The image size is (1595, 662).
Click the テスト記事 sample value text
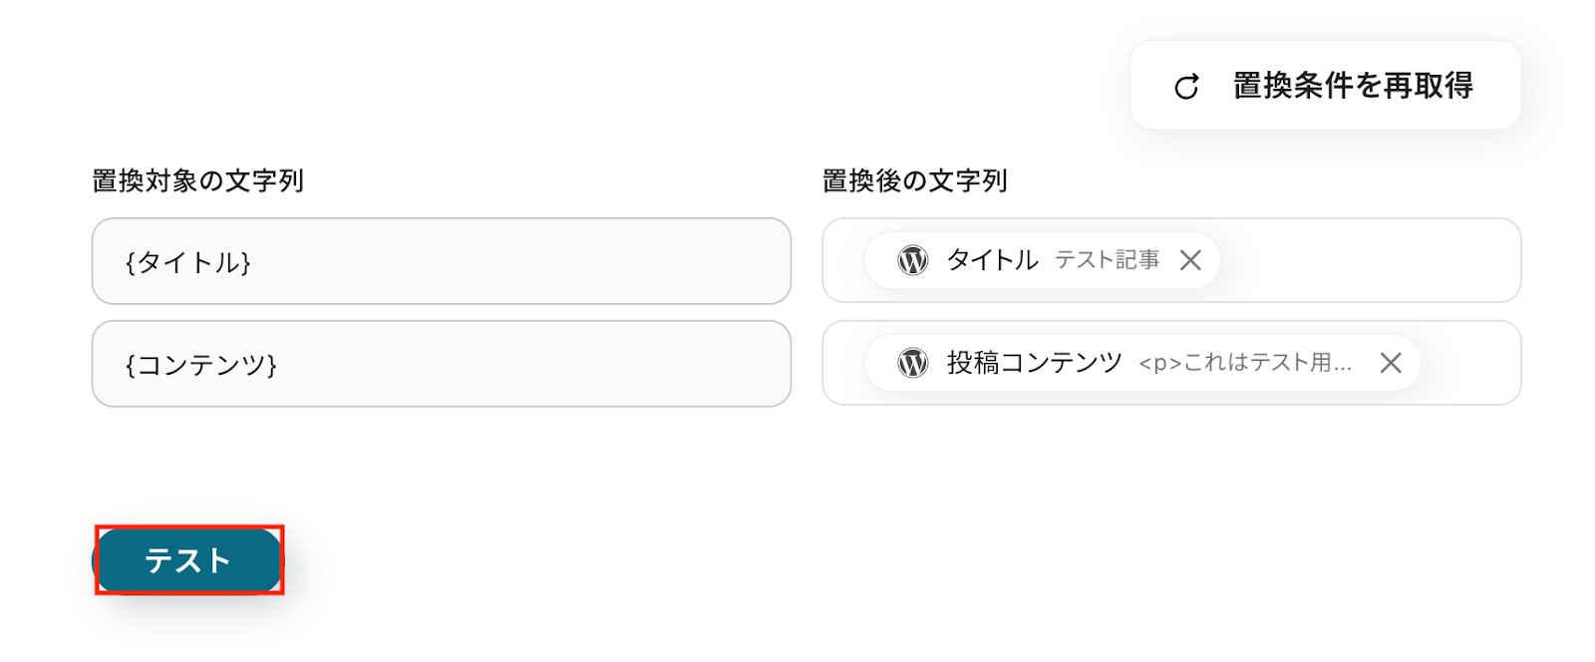[1108, 260]
